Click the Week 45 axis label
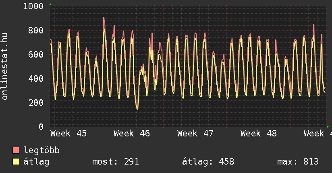The width and height of the screenshot is (332, 173). point(68,133)
